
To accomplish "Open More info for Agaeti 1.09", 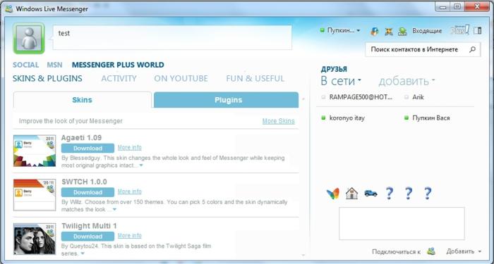I will coord(129,147).
